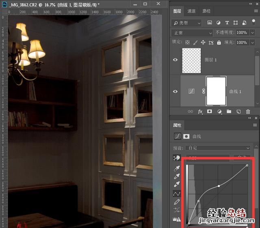260x228 pixels.
Task: Create a new adjustment layer from the half-filled circle
Action: 219,111
